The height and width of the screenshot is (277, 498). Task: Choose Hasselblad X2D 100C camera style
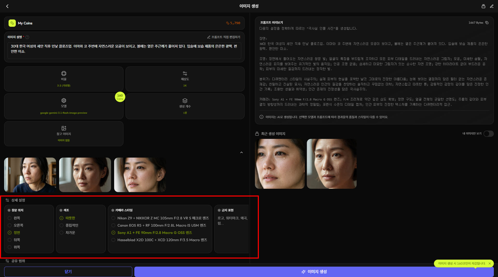click(x=114, y=240)
